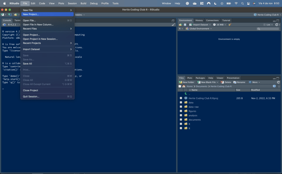Maximize the console pane using window icon
This screenshot has width=282, height=174.
173,20
